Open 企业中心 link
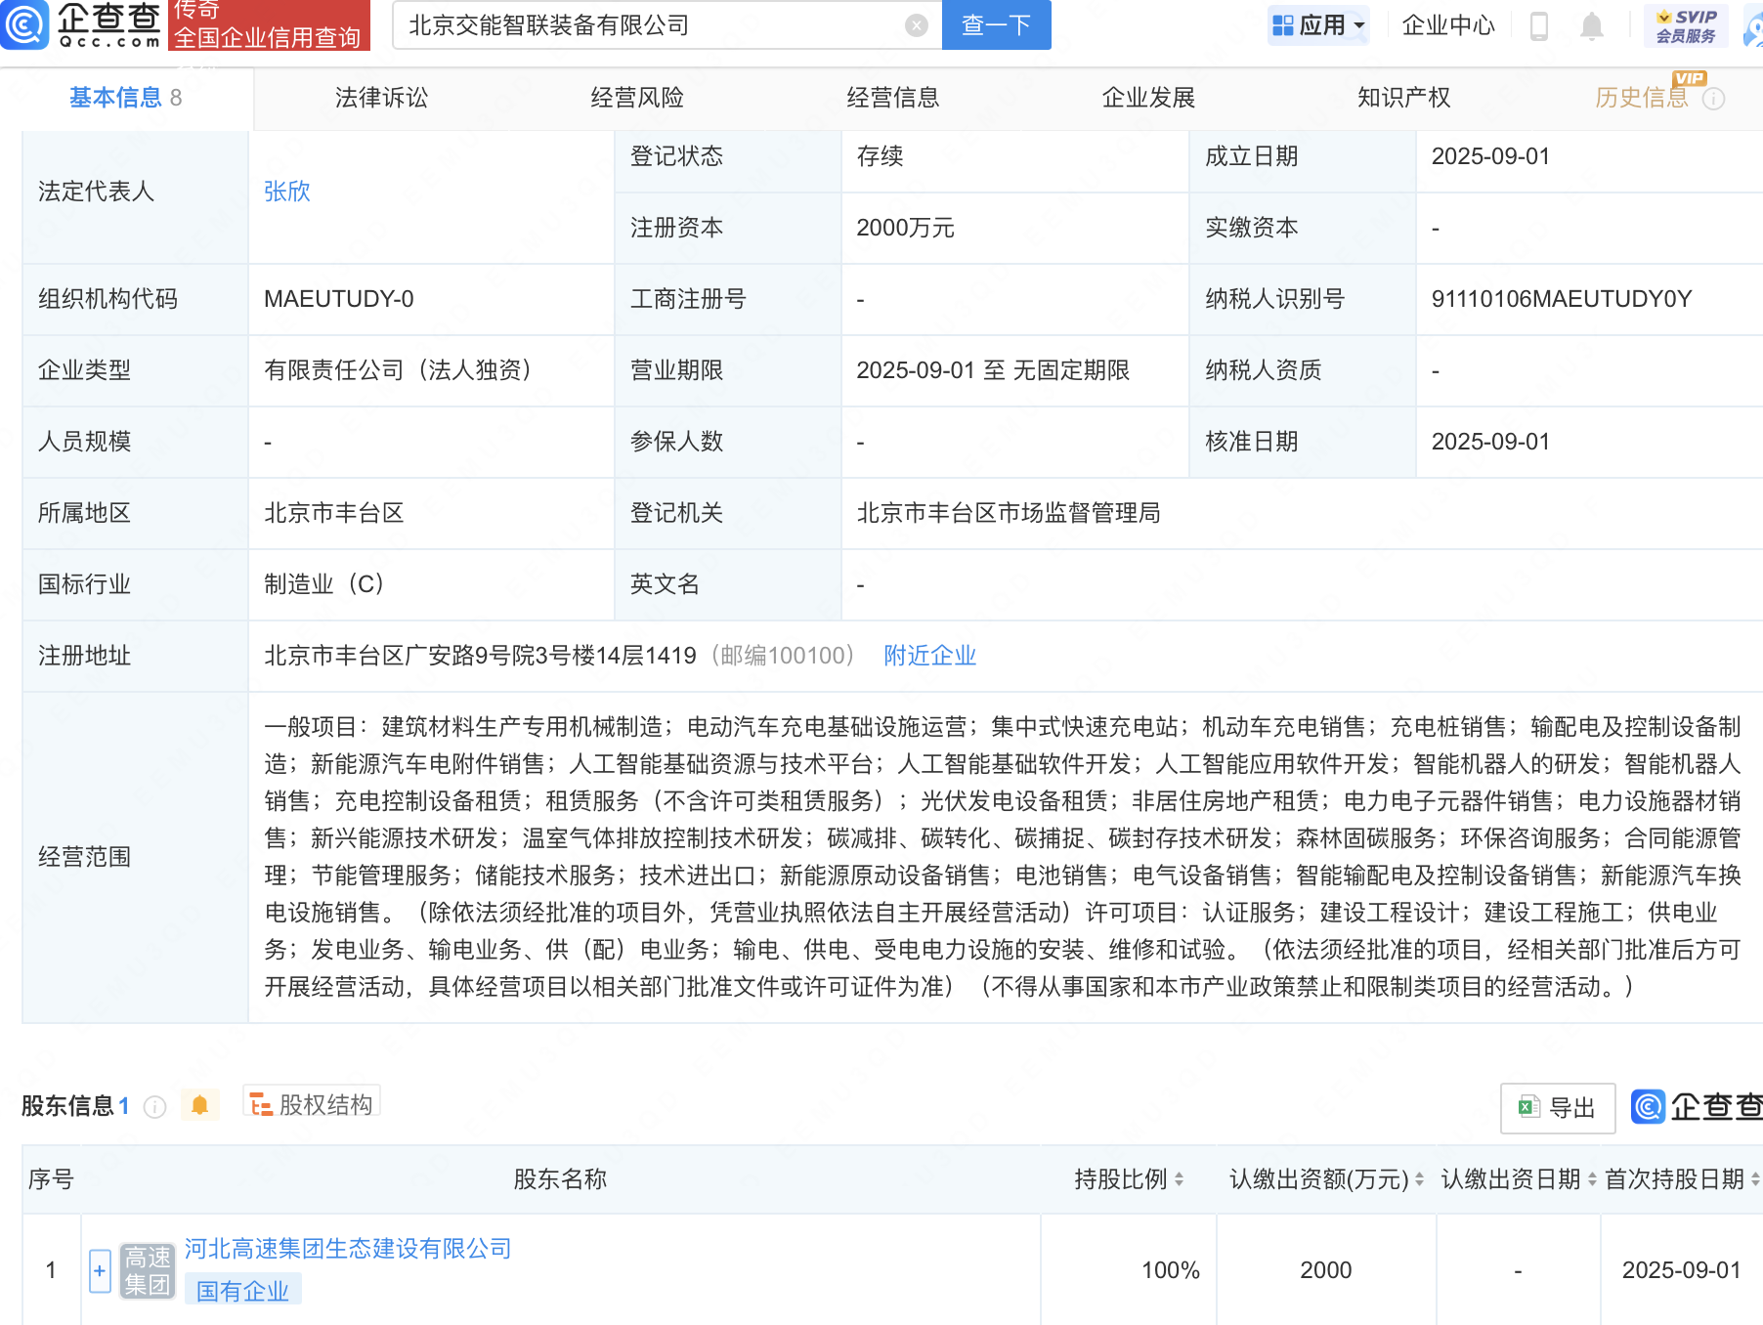Viewport: 1763px width, 1325px height. click(x=1447, y=25)
